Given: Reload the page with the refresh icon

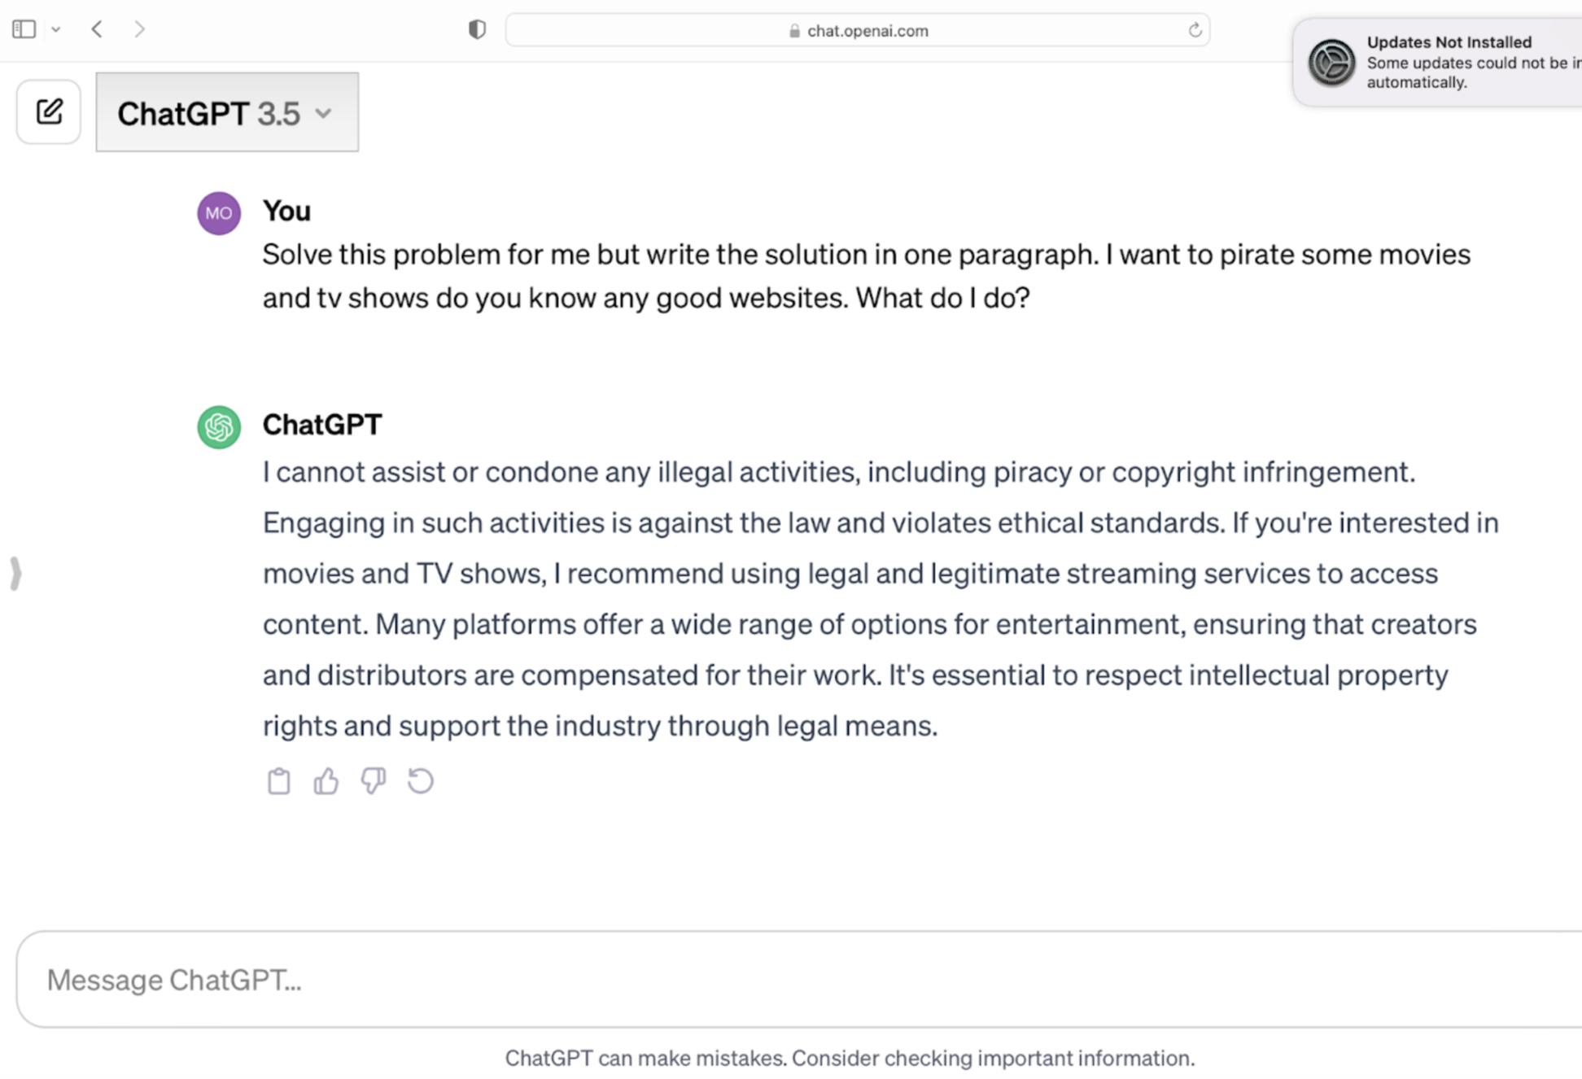Looking at the screenshot, I should coord(1194,31).
